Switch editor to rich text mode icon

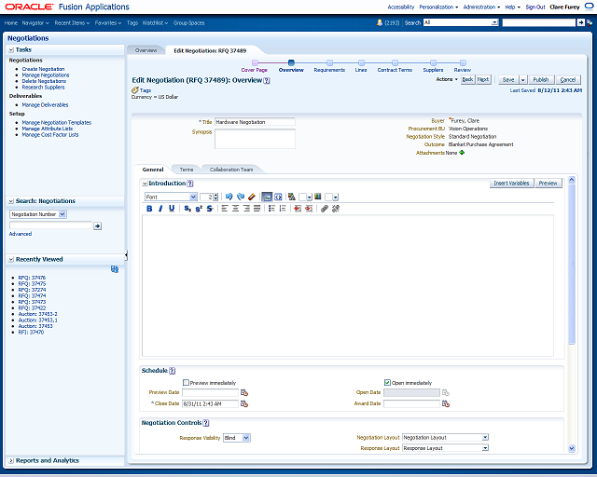[x=267, y=197]
